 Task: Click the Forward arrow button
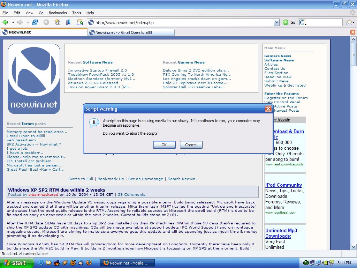point(20,22)
